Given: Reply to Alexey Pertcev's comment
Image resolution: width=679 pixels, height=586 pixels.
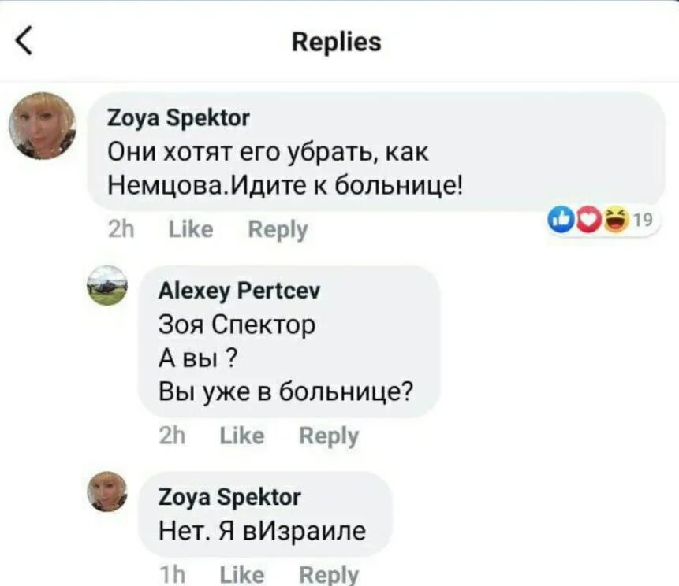Looking at the screenshot, I should (x=329, y=437).
